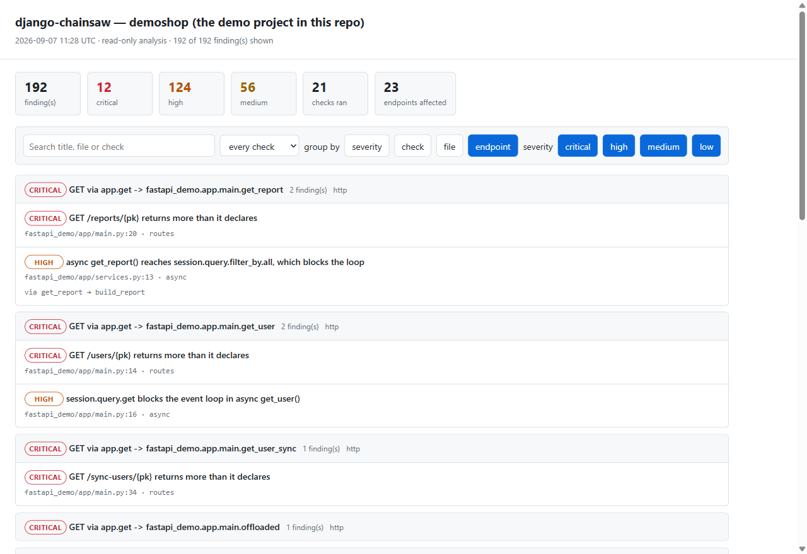Click the http tag on the offloaded header
This screenshot has width=807, height=554.
point(337,528)
